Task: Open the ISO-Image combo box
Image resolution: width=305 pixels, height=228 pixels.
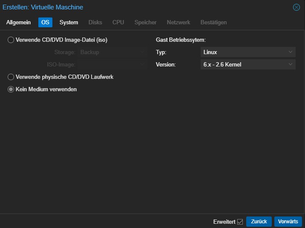Action: click(x=112, y=64)
